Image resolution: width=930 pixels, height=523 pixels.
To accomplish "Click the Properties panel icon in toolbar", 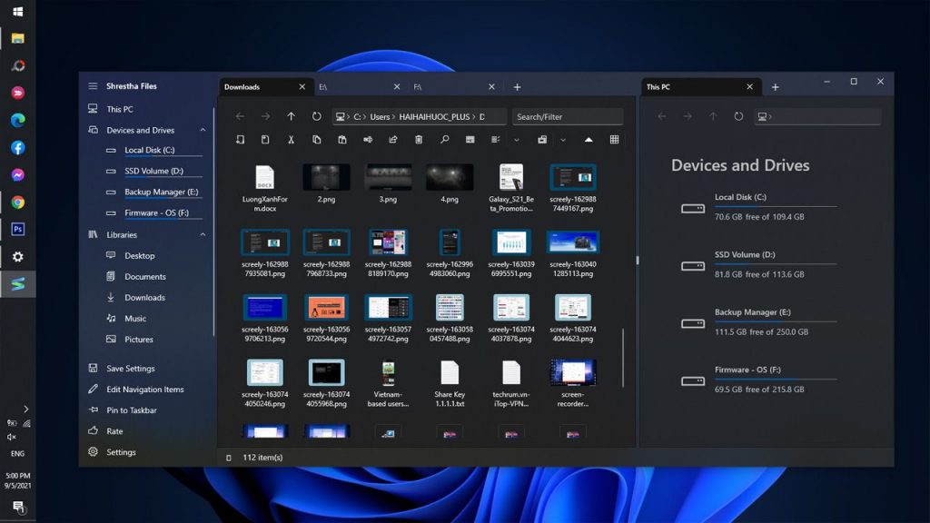I will [470, 139].
